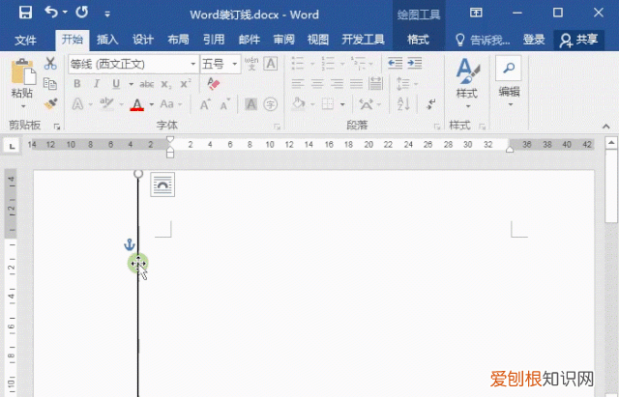
Task: Toggle Bold formatting
Action: pos(77,84)
